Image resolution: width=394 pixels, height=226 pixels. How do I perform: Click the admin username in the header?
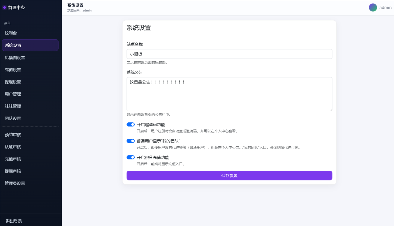click(x=385, y=8)
